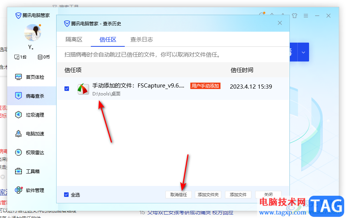Click the 添加文件夹 button

click(208, 195)
